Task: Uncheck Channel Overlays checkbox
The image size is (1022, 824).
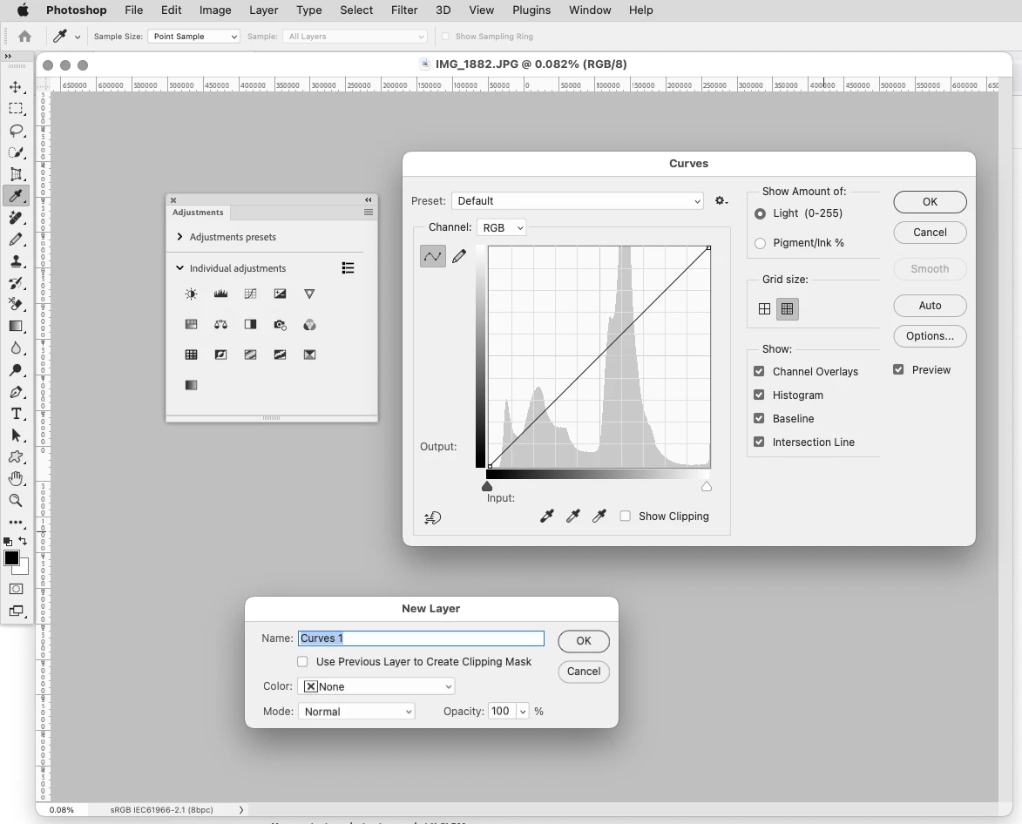Action: pos(759,371)
